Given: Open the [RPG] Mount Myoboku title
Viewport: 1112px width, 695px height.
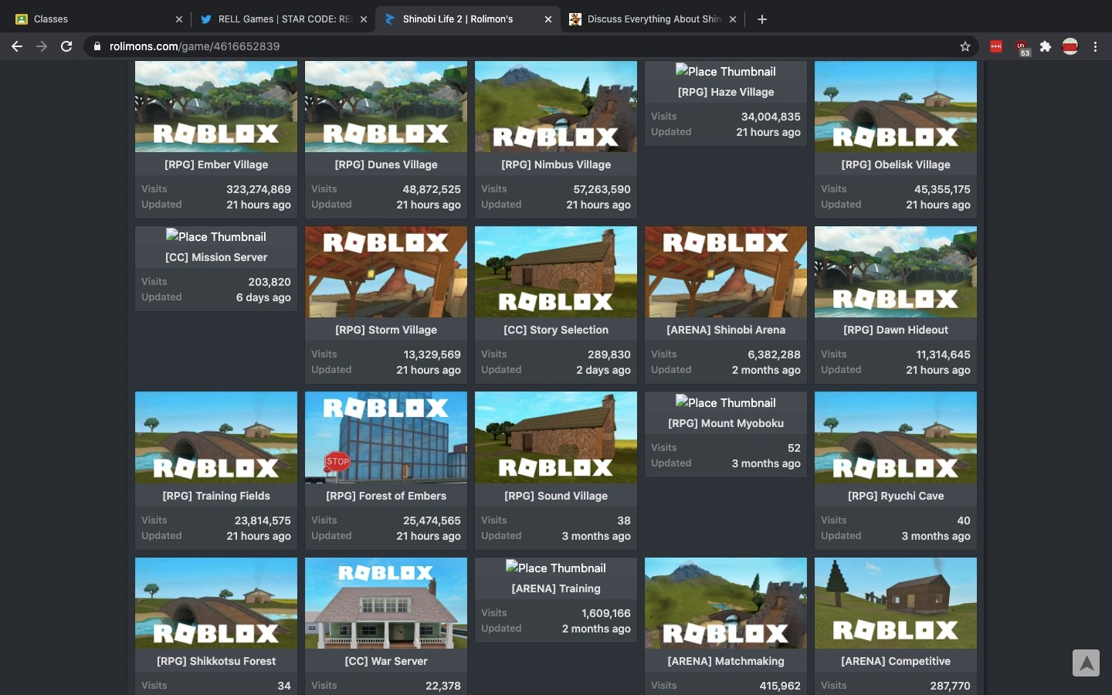Looking at the screenshot, I should click(726, 423).
